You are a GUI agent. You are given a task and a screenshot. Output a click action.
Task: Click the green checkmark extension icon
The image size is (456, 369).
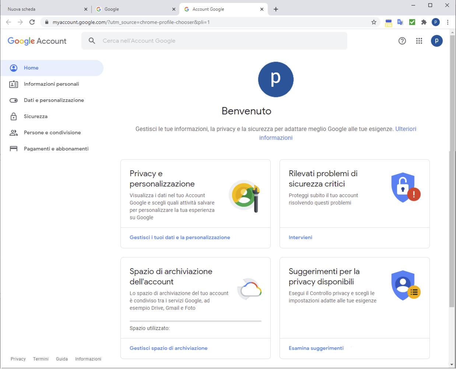[x=412, y=22]
